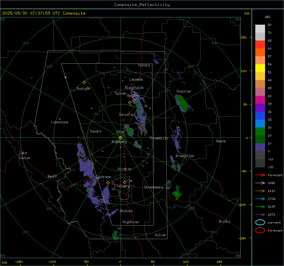Select mauve swatch between 45 and 42
Viewport: 284px width, 266px height.
coord(260,92)
